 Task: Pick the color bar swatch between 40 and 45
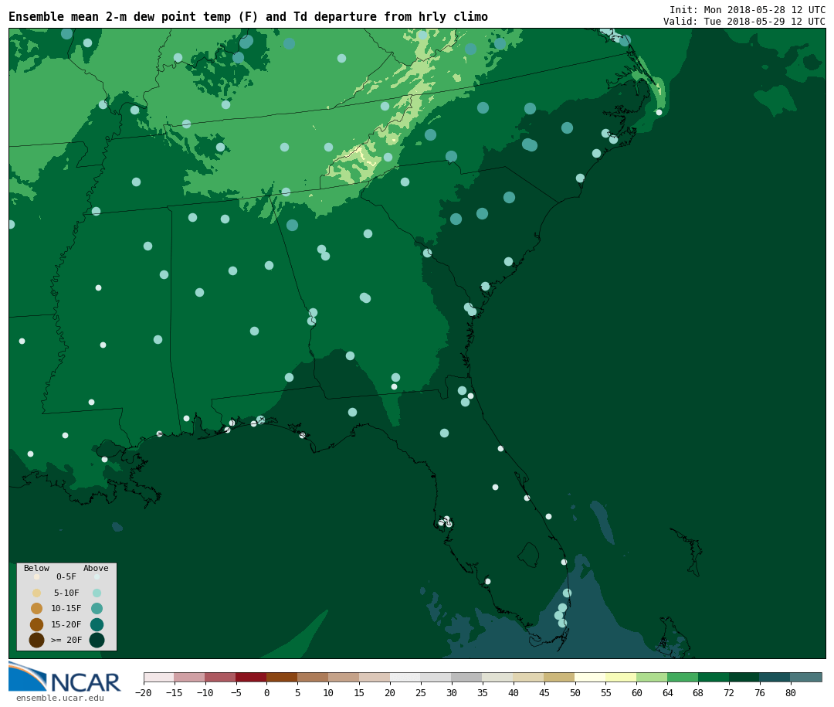coord(529,677)
